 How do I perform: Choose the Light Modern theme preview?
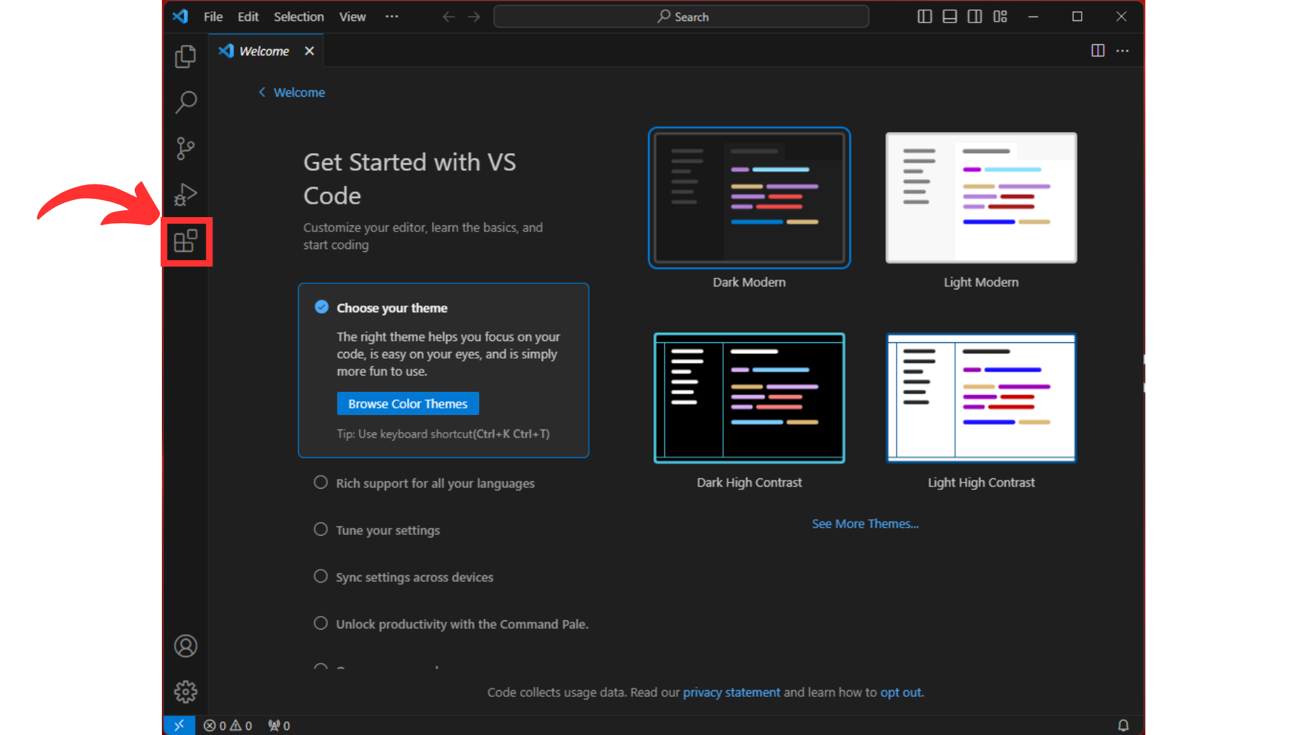[981, 197]
